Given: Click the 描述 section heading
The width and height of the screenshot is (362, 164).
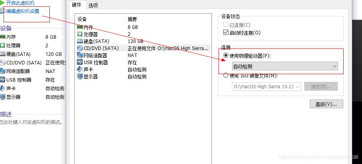Looking at the screenshot, I should click(6, 114).
